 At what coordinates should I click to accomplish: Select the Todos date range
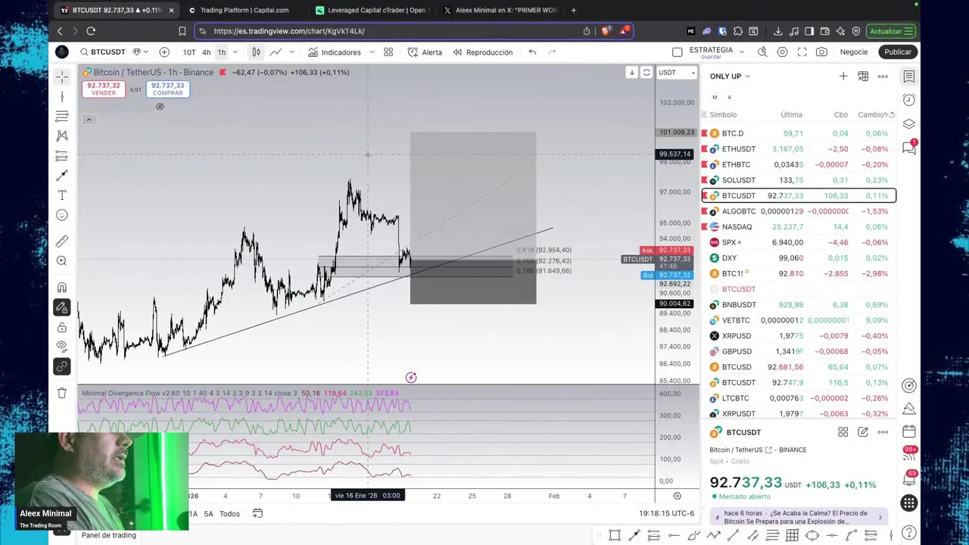[229, 514]
